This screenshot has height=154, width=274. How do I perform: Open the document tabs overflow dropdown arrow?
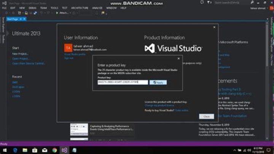click(x=268, y=19)
